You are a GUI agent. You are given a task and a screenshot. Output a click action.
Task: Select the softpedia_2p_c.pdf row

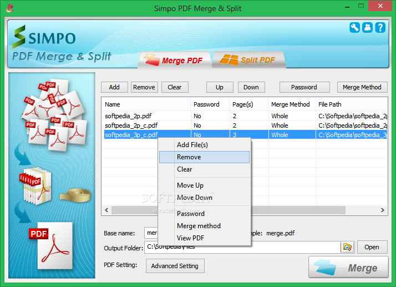pos(245,125)
